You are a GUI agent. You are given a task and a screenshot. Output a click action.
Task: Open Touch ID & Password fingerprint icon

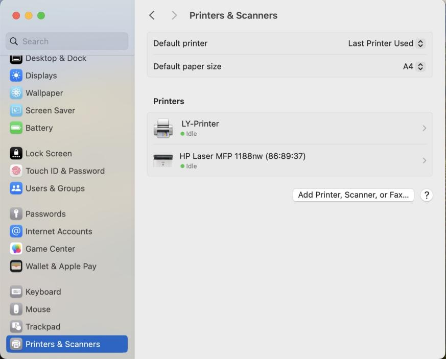tap(16, 171)
